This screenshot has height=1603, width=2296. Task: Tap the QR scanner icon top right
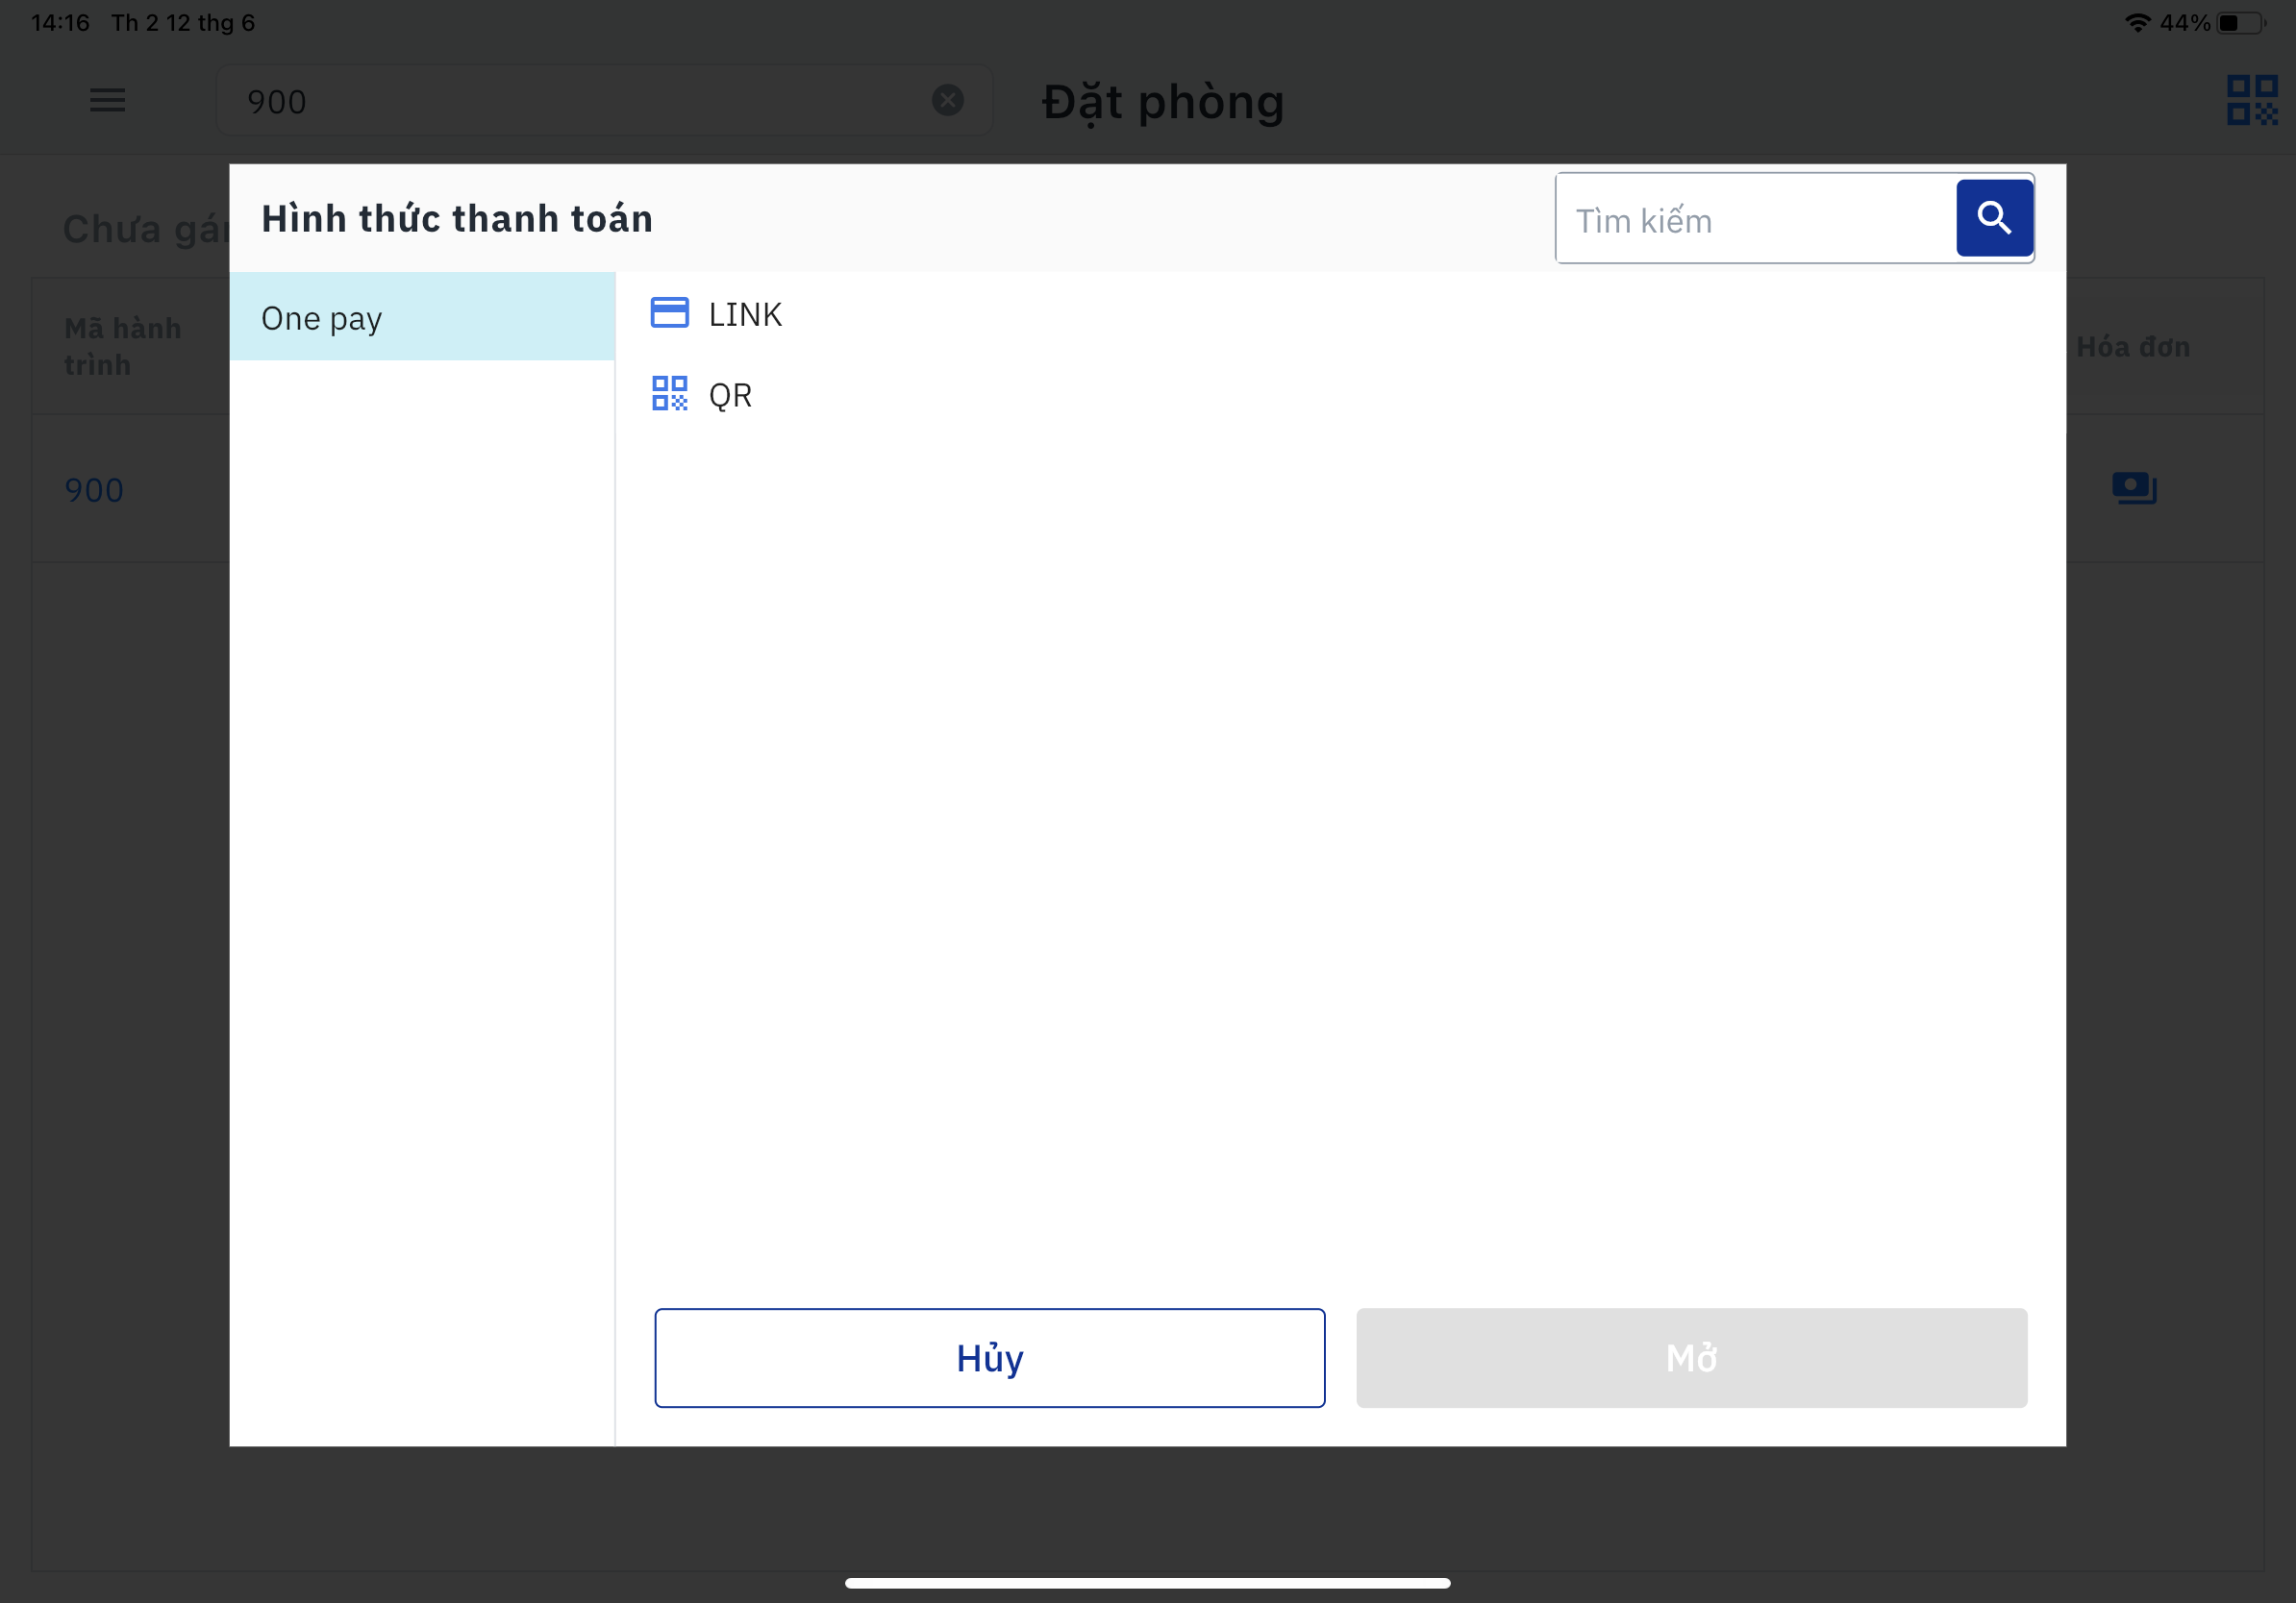pyautogui.click(x=2251, y=100)
